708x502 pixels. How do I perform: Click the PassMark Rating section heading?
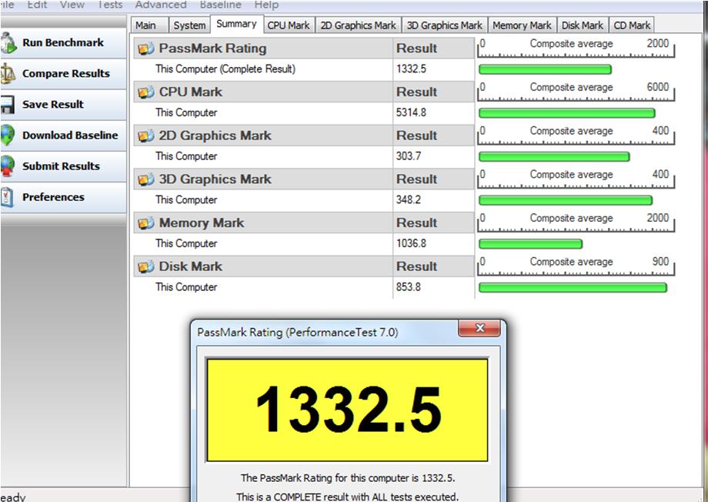[212, 49]
